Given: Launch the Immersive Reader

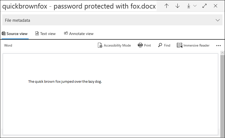Looking at the screenshot, I should pos(193,45).
